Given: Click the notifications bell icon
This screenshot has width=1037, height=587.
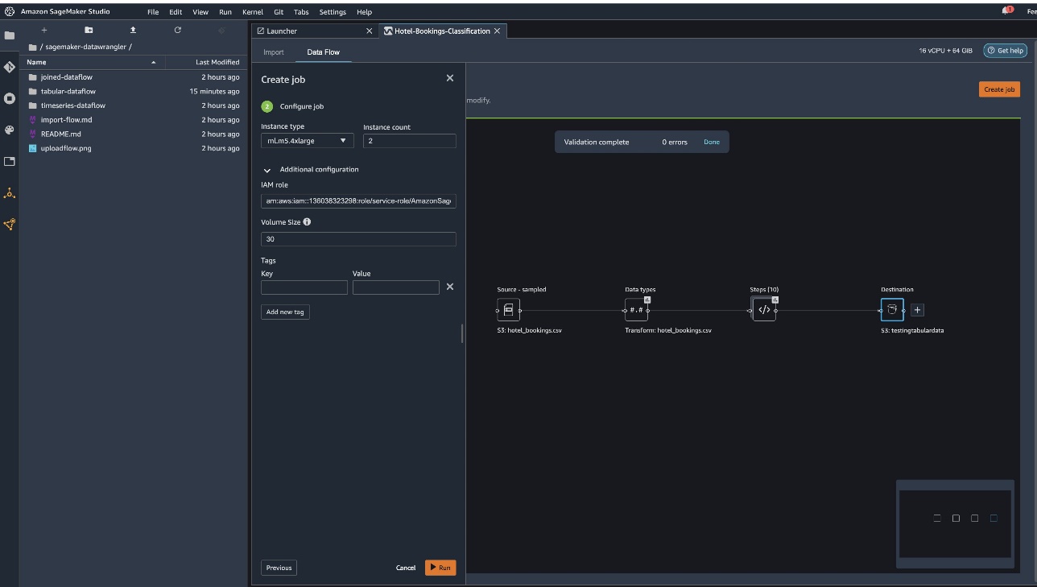Looking at the screenshot, I should 1006,10.
